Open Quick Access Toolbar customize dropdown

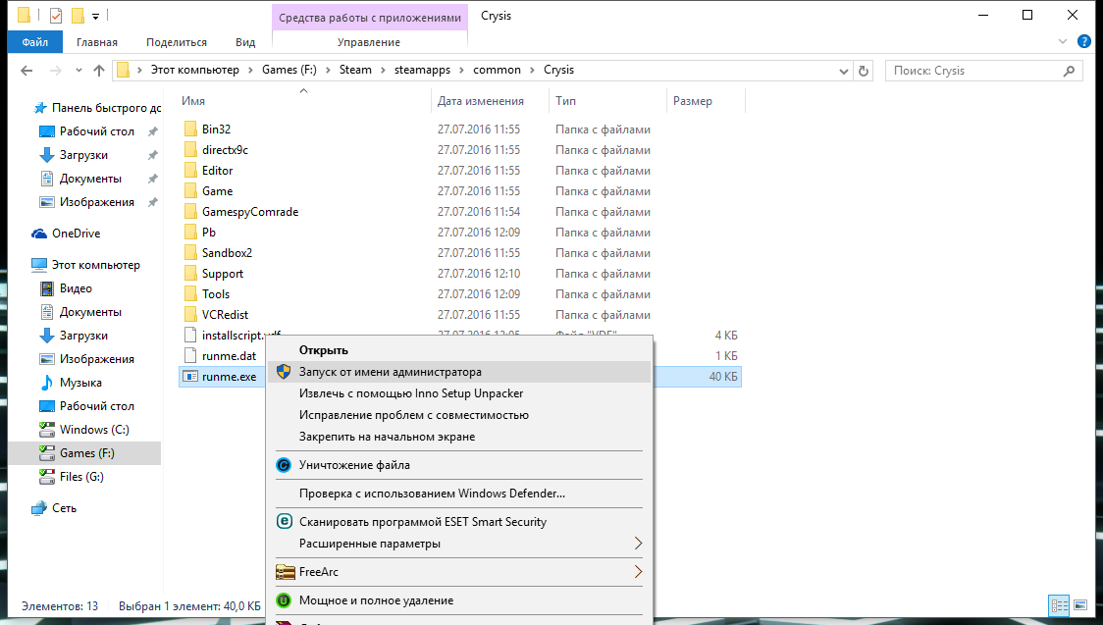click(x=95, y=16)
